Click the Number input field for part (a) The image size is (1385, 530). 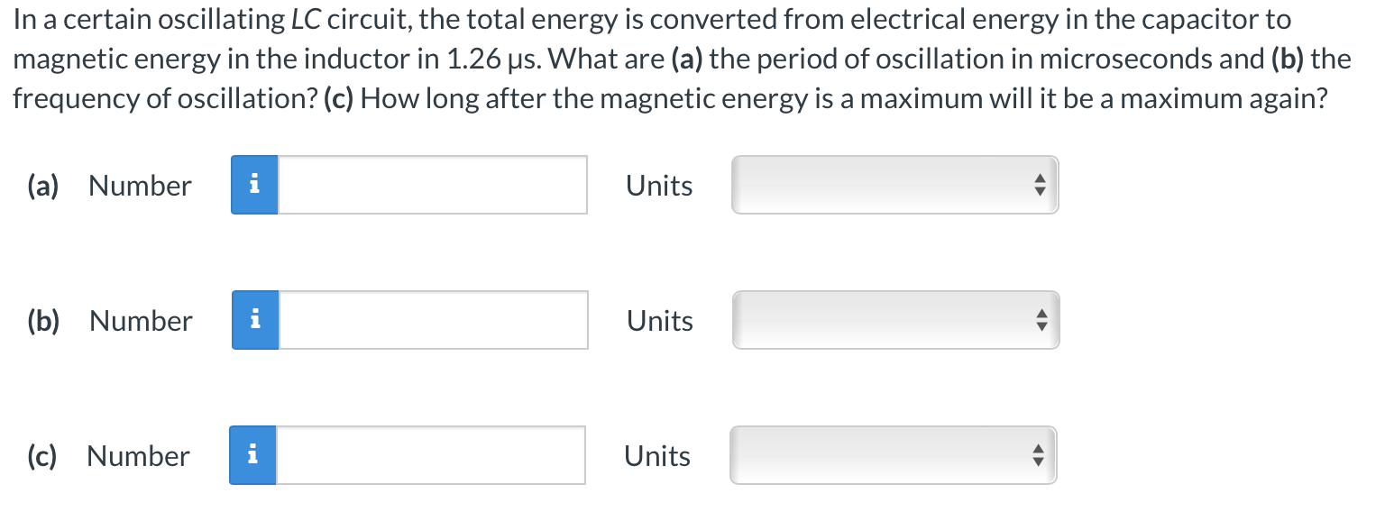tap(433, 185)
